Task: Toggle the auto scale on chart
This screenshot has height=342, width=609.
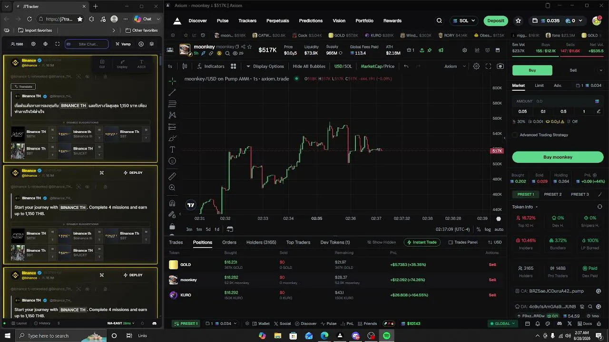Action: pos(499,229)
